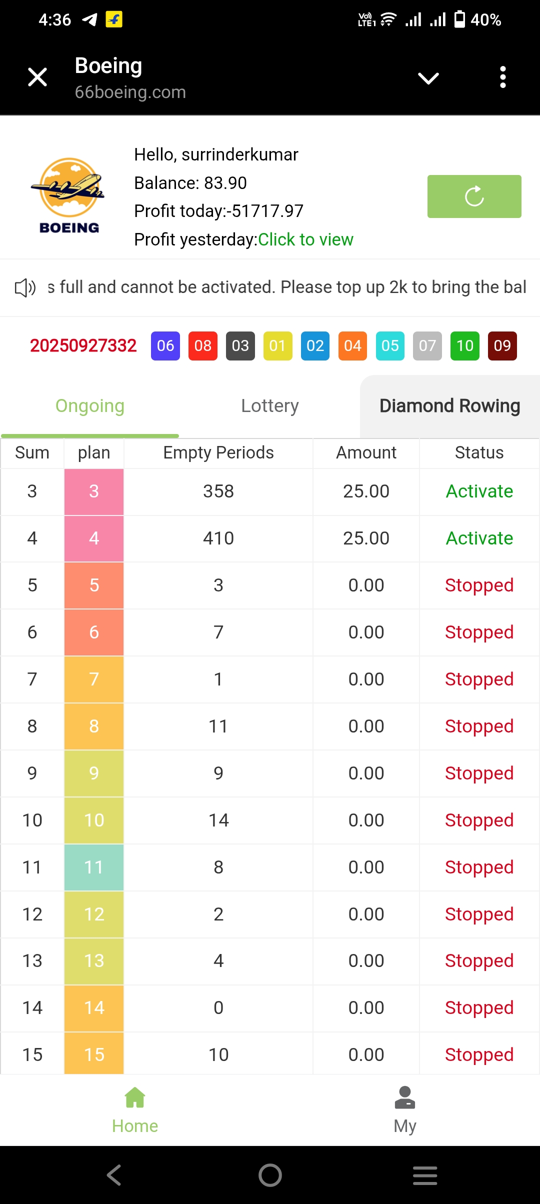Activate the Sum 4 plan
Screen dimensions: 540x1204
tap(479, 538)
